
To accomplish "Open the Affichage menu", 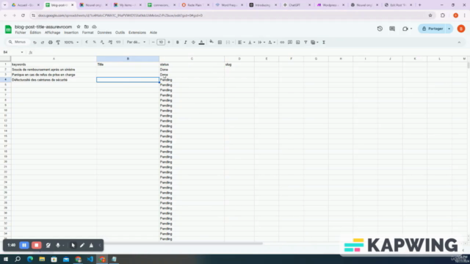I will 52,32.
